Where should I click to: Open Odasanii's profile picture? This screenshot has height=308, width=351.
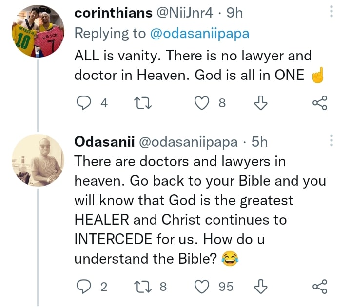point(38,159)
